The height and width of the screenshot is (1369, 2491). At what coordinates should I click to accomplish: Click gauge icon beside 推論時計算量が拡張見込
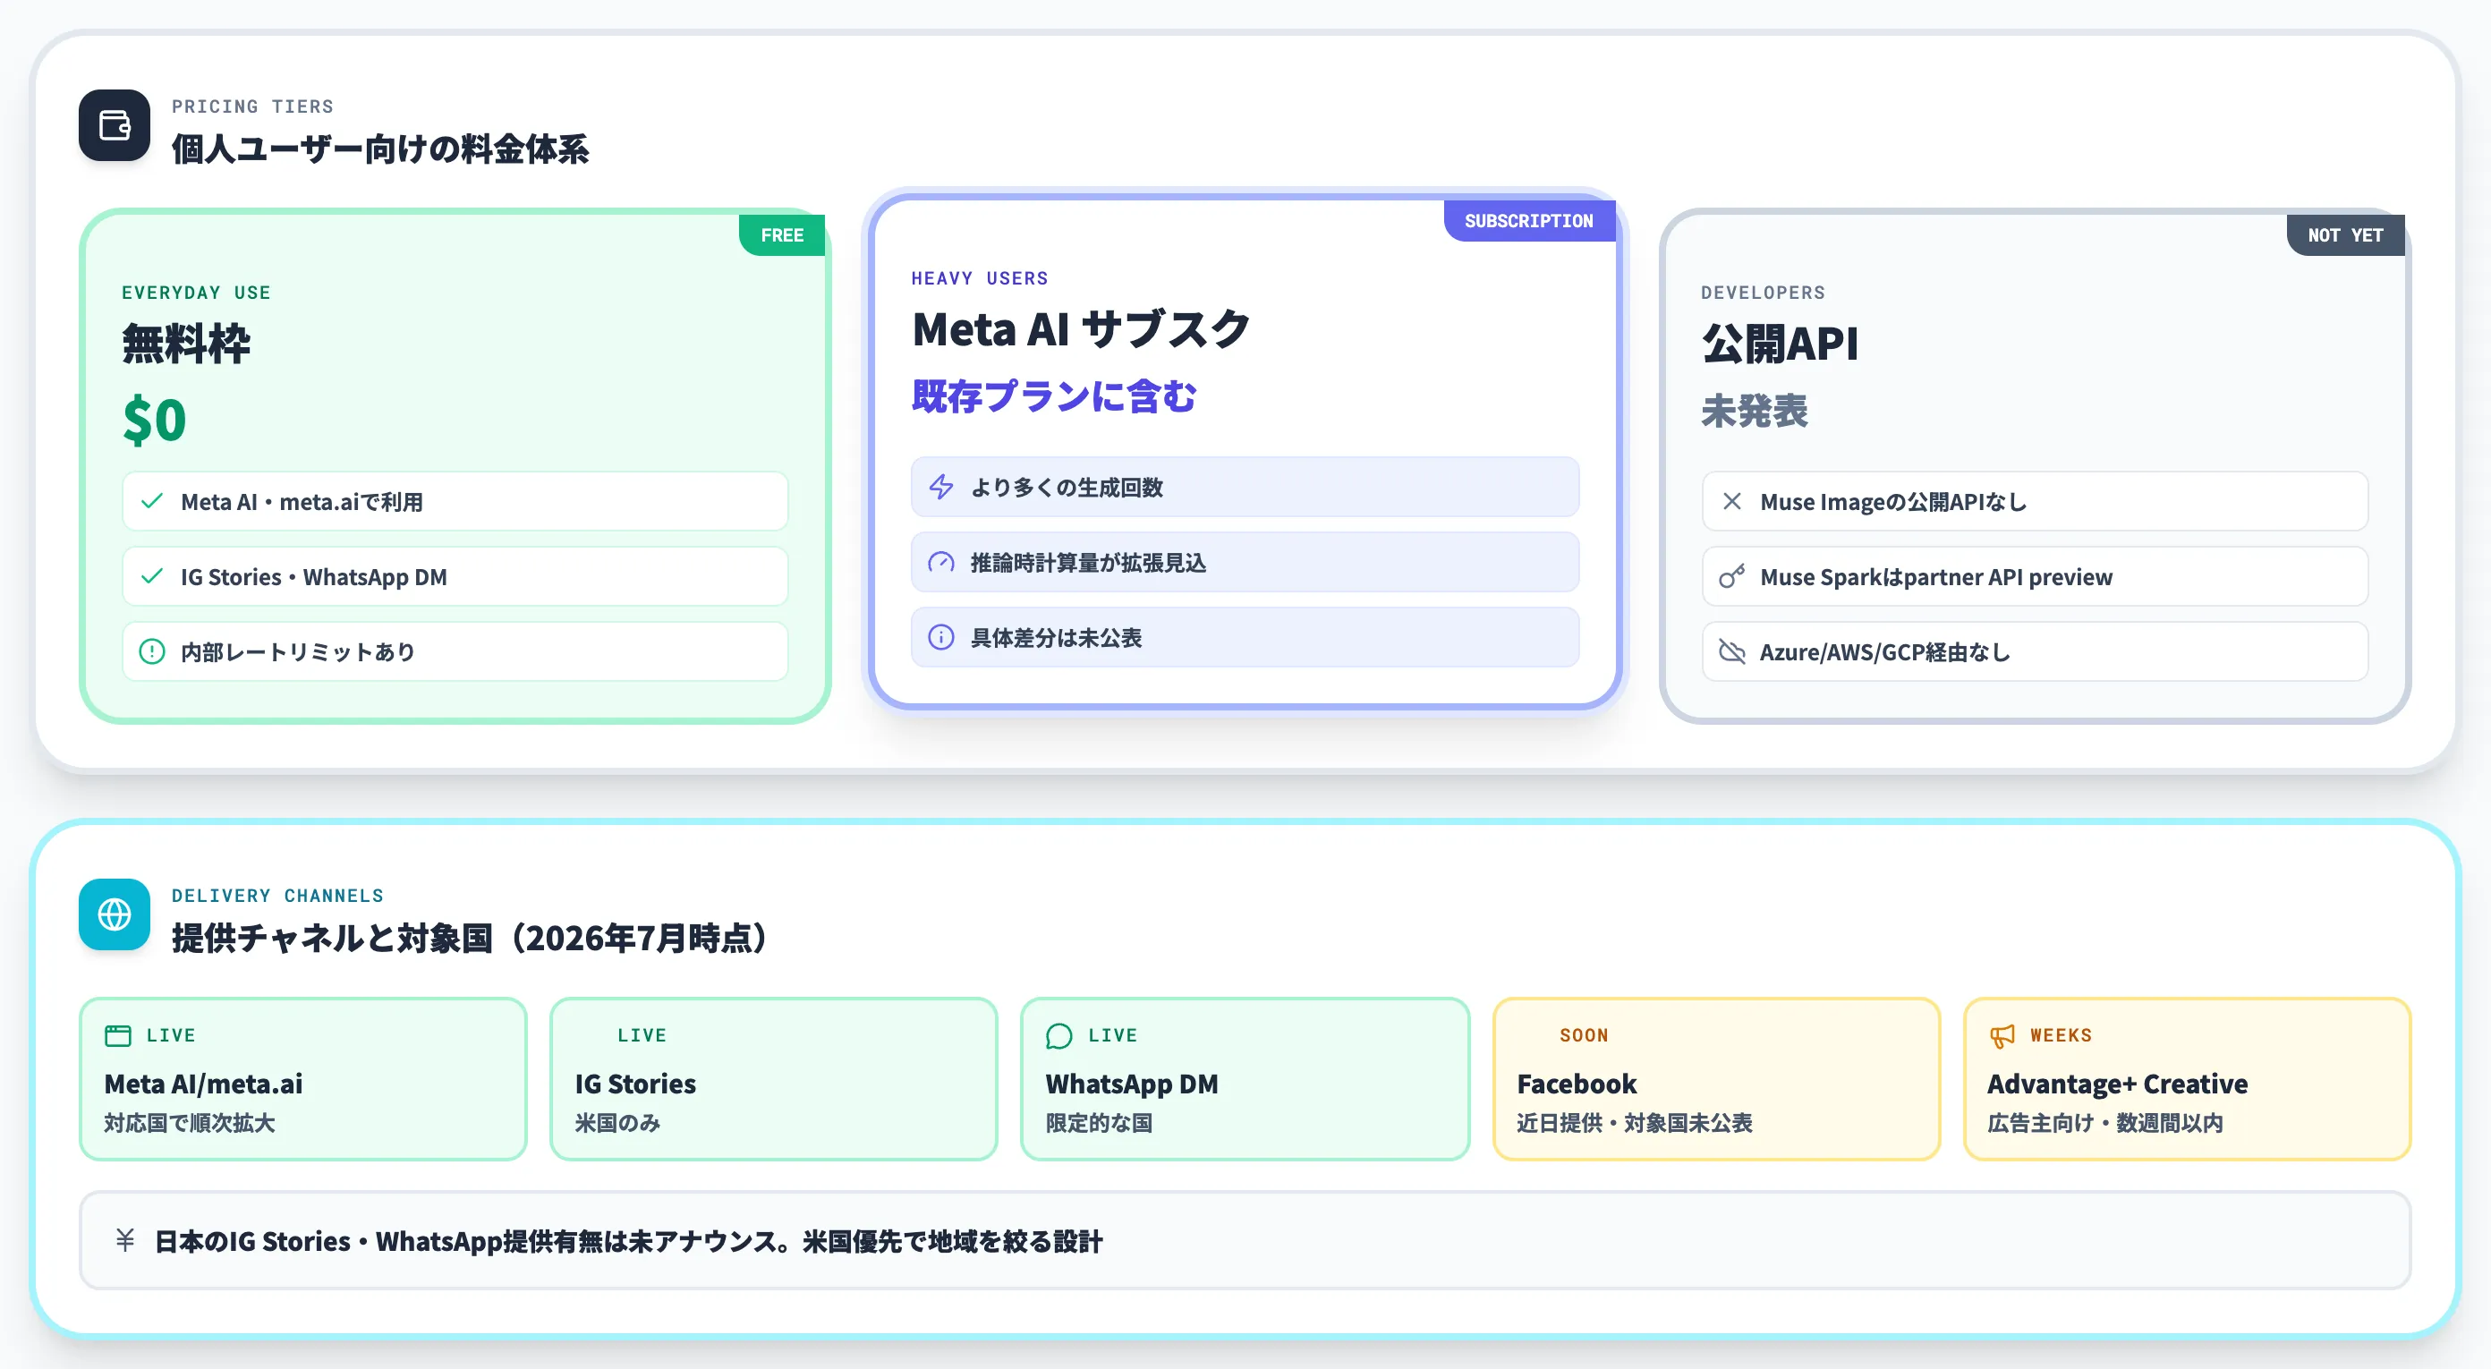point(941,563)
